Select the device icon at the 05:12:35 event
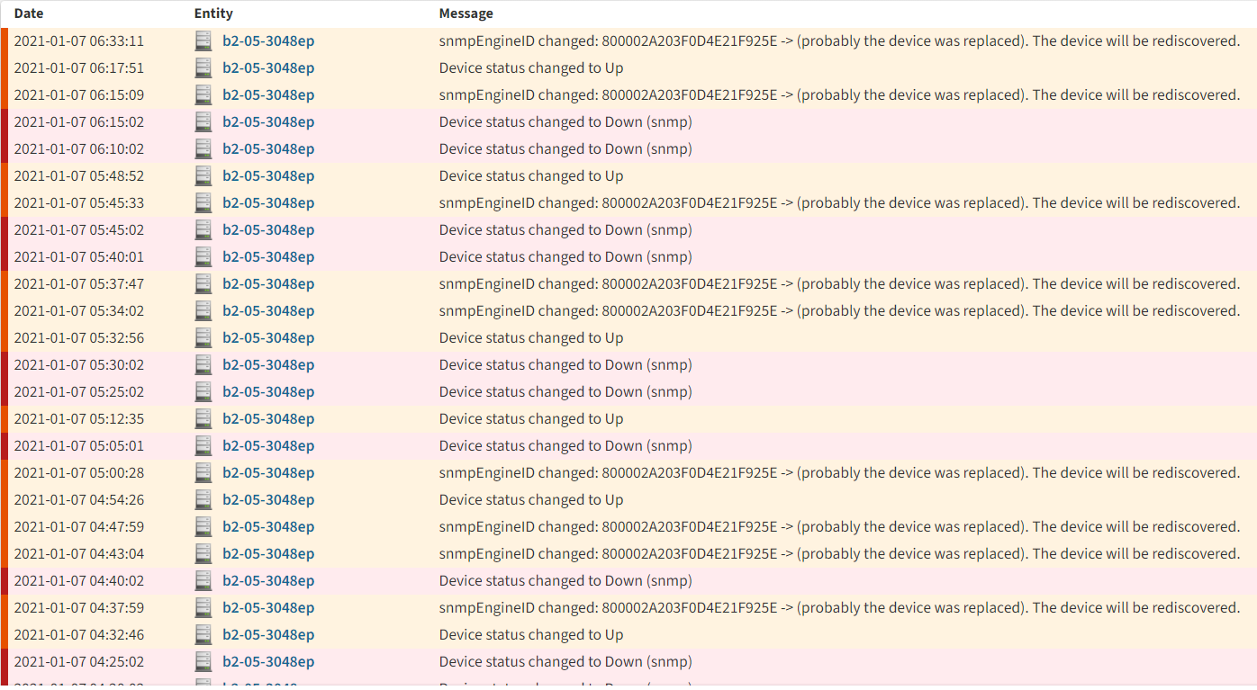The width and height of the screenshot is (1257, 690). tap(203, 419)
